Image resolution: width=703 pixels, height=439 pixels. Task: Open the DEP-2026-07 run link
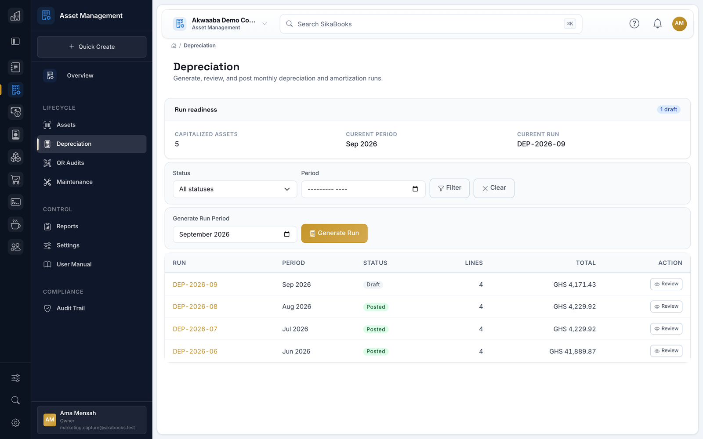click(x=195, y=329)
